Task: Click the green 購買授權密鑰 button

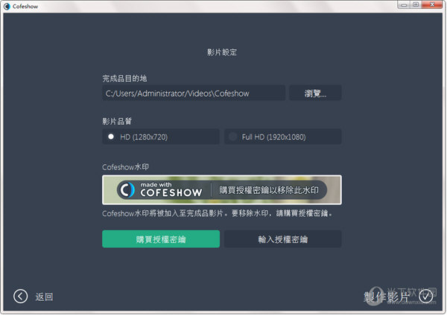Action: click(x=161, y=239)
